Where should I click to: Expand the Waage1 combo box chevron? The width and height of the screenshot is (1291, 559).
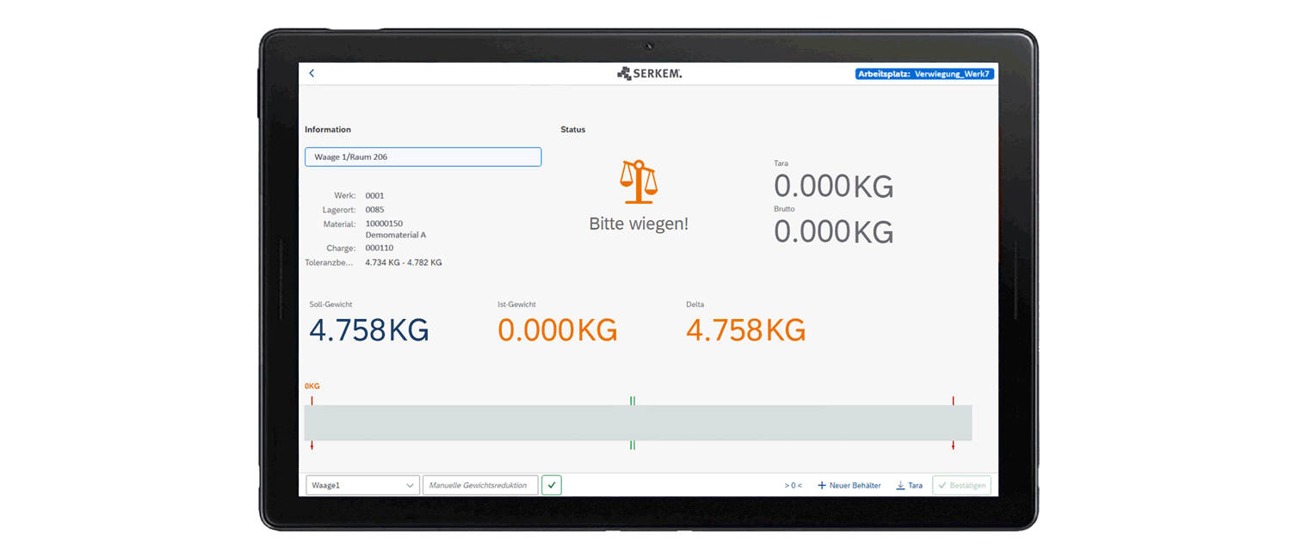click(411, 485)
